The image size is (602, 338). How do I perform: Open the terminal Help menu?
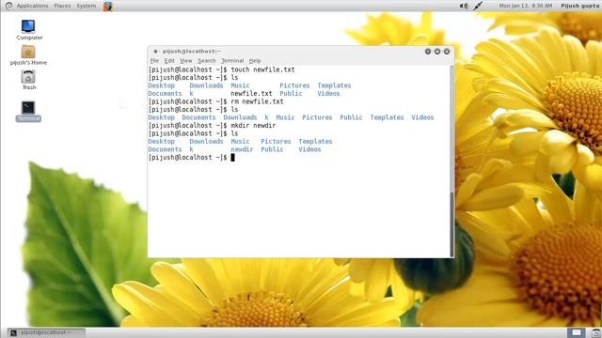tap(255, 60)
